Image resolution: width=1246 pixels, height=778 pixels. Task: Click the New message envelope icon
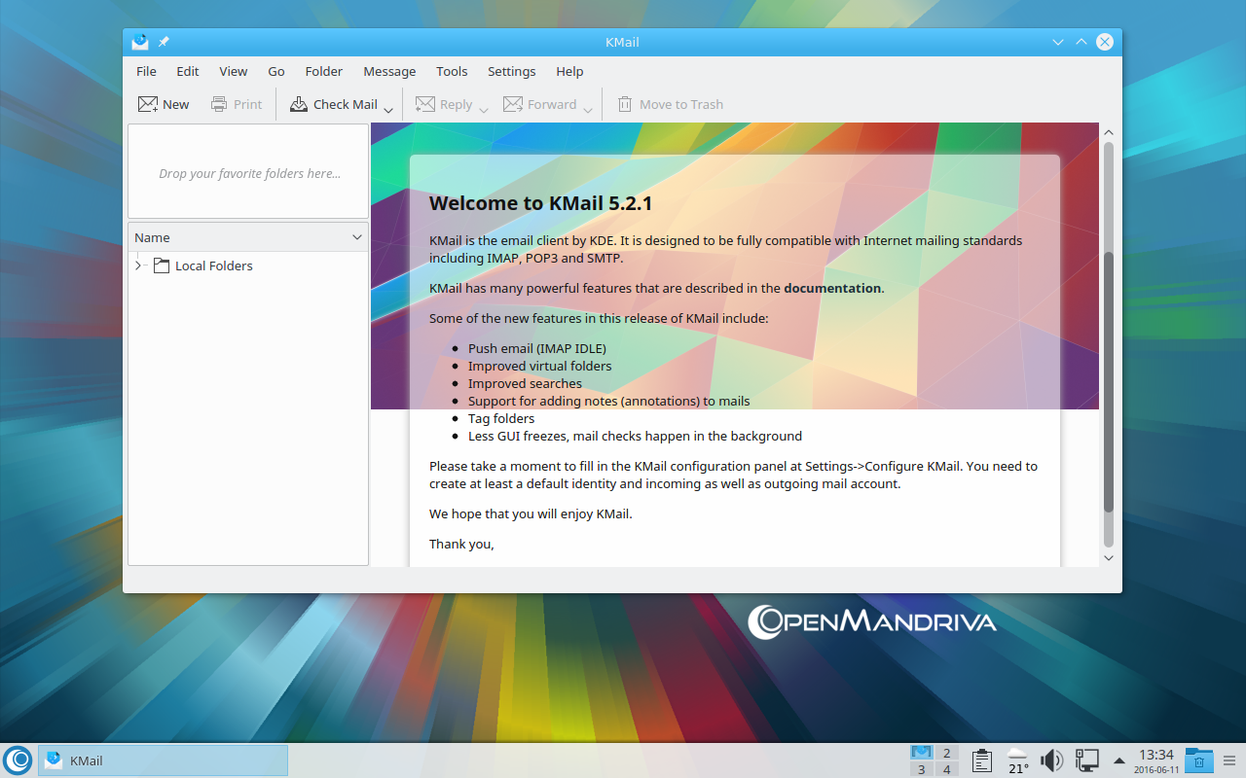[148, 104]
